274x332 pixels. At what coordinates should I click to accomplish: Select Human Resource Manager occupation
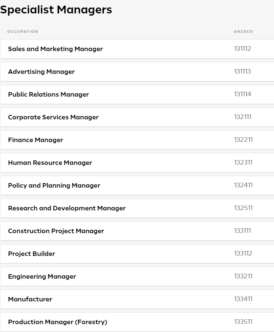(50, 163)
